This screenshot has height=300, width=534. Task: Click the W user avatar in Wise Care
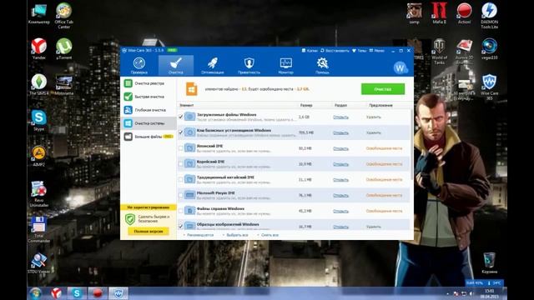[400, 68]
